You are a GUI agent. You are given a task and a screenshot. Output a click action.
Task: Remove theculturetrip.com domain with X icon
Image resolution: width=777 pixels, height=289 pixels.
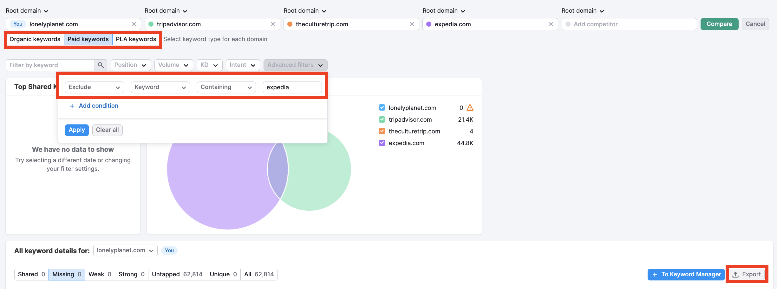coord(412,24)
